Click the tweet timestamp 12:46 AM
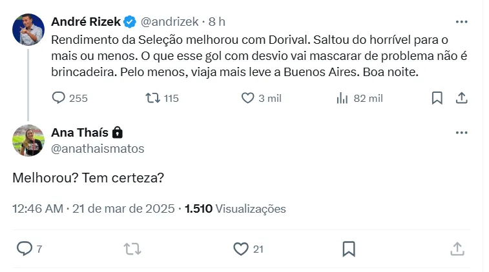 coord(38,209)
